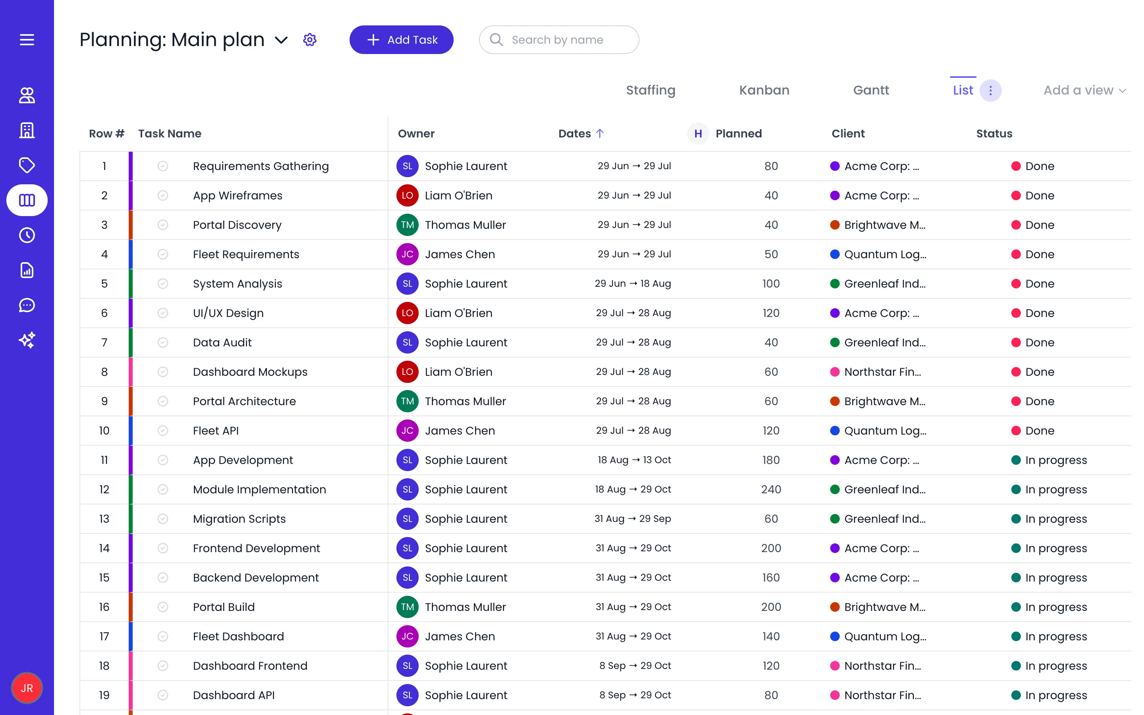Open the Dashboard Frontend task
Viewport: 1144px width, 715px height.
[250, 666]
